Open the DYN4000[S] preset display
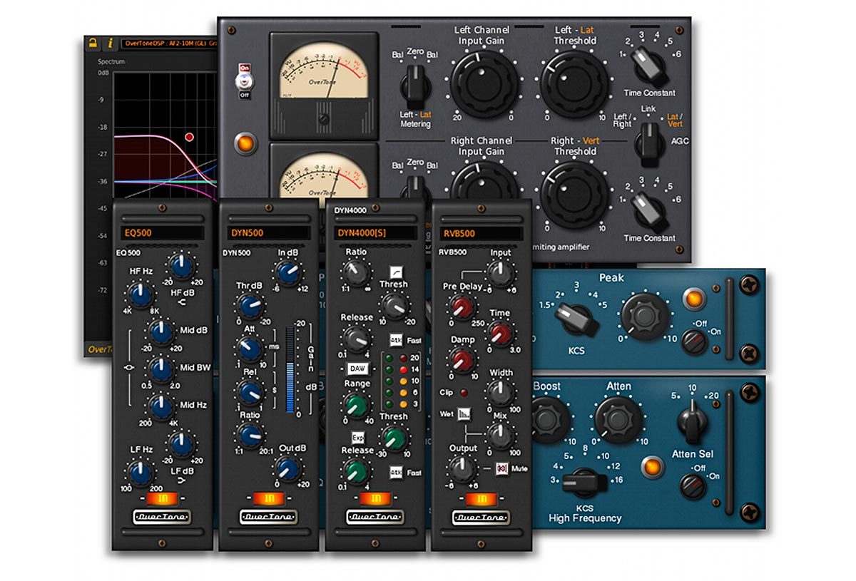856x581 pixels. pyautogui.click(x=374, y=233)
